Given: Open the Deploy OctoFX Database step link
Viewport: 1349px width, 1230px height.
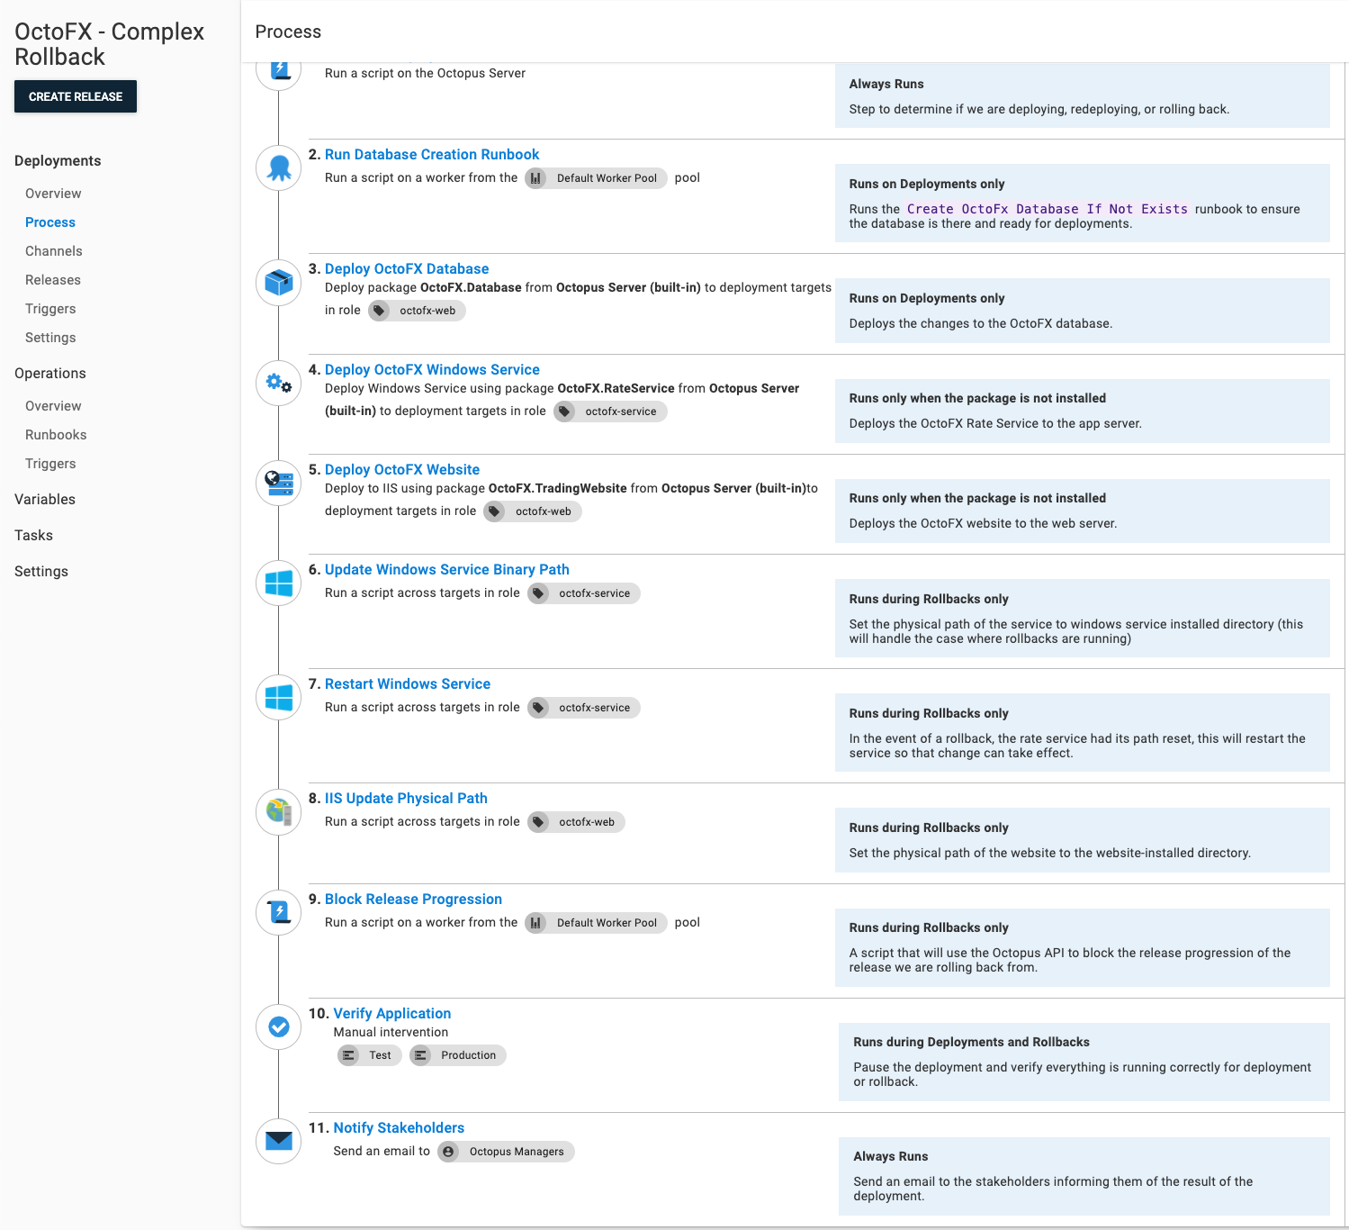Looking at the screenshot, I should tap(407, 269).
